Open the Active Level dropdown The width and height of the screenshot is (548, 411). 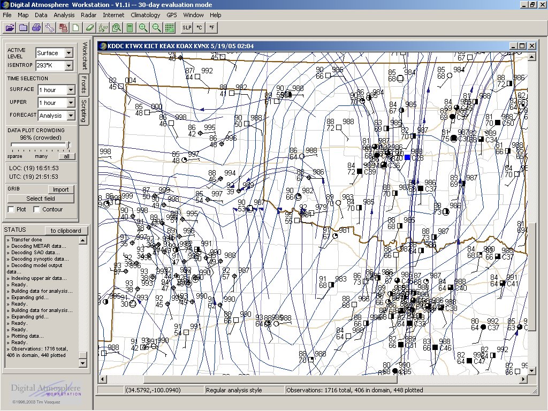click(69, 53)
